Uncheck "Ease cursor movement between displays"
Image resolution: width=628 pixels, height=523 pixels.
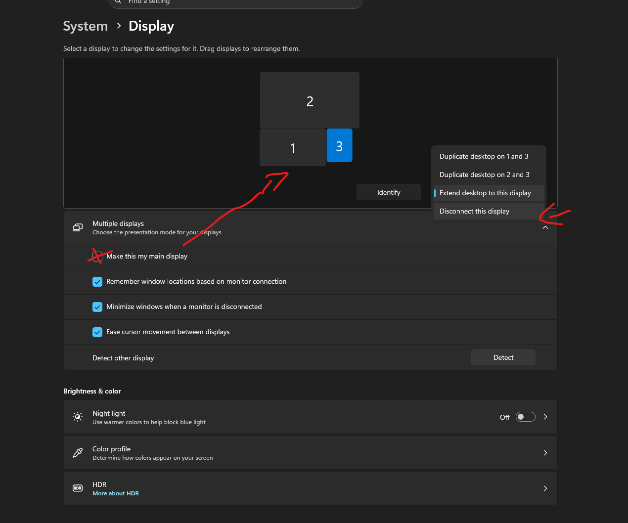97,332
